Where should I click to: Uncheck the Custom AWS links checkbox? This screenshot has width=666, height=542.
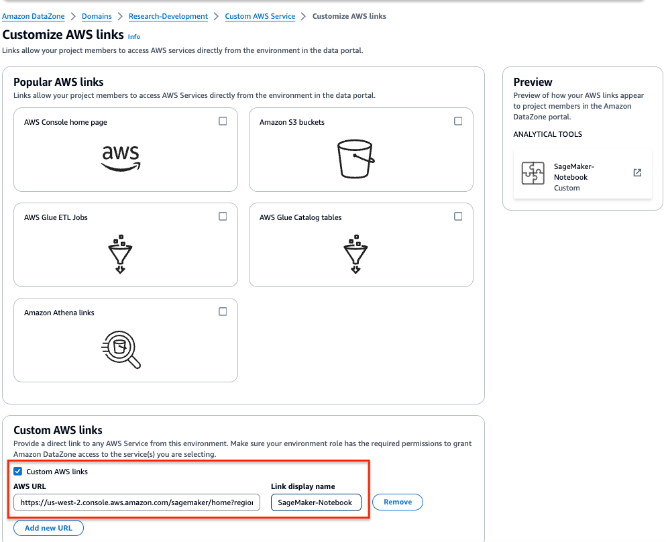18,471
